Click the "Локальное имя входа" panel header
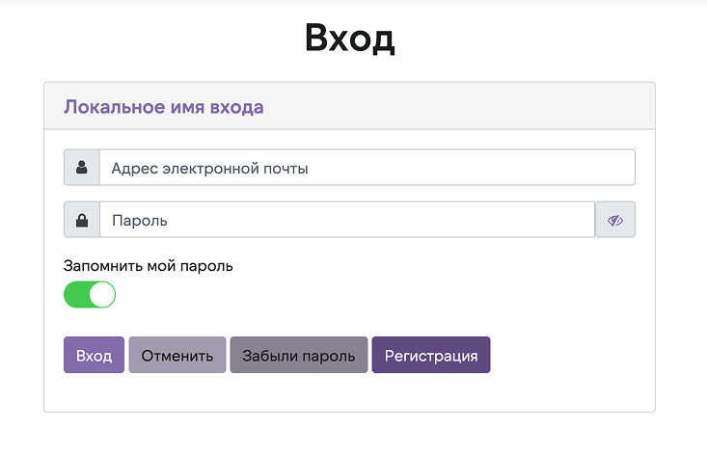Viewport: 707px width, 456px height. pyautogui.click(x=164, y=107)
